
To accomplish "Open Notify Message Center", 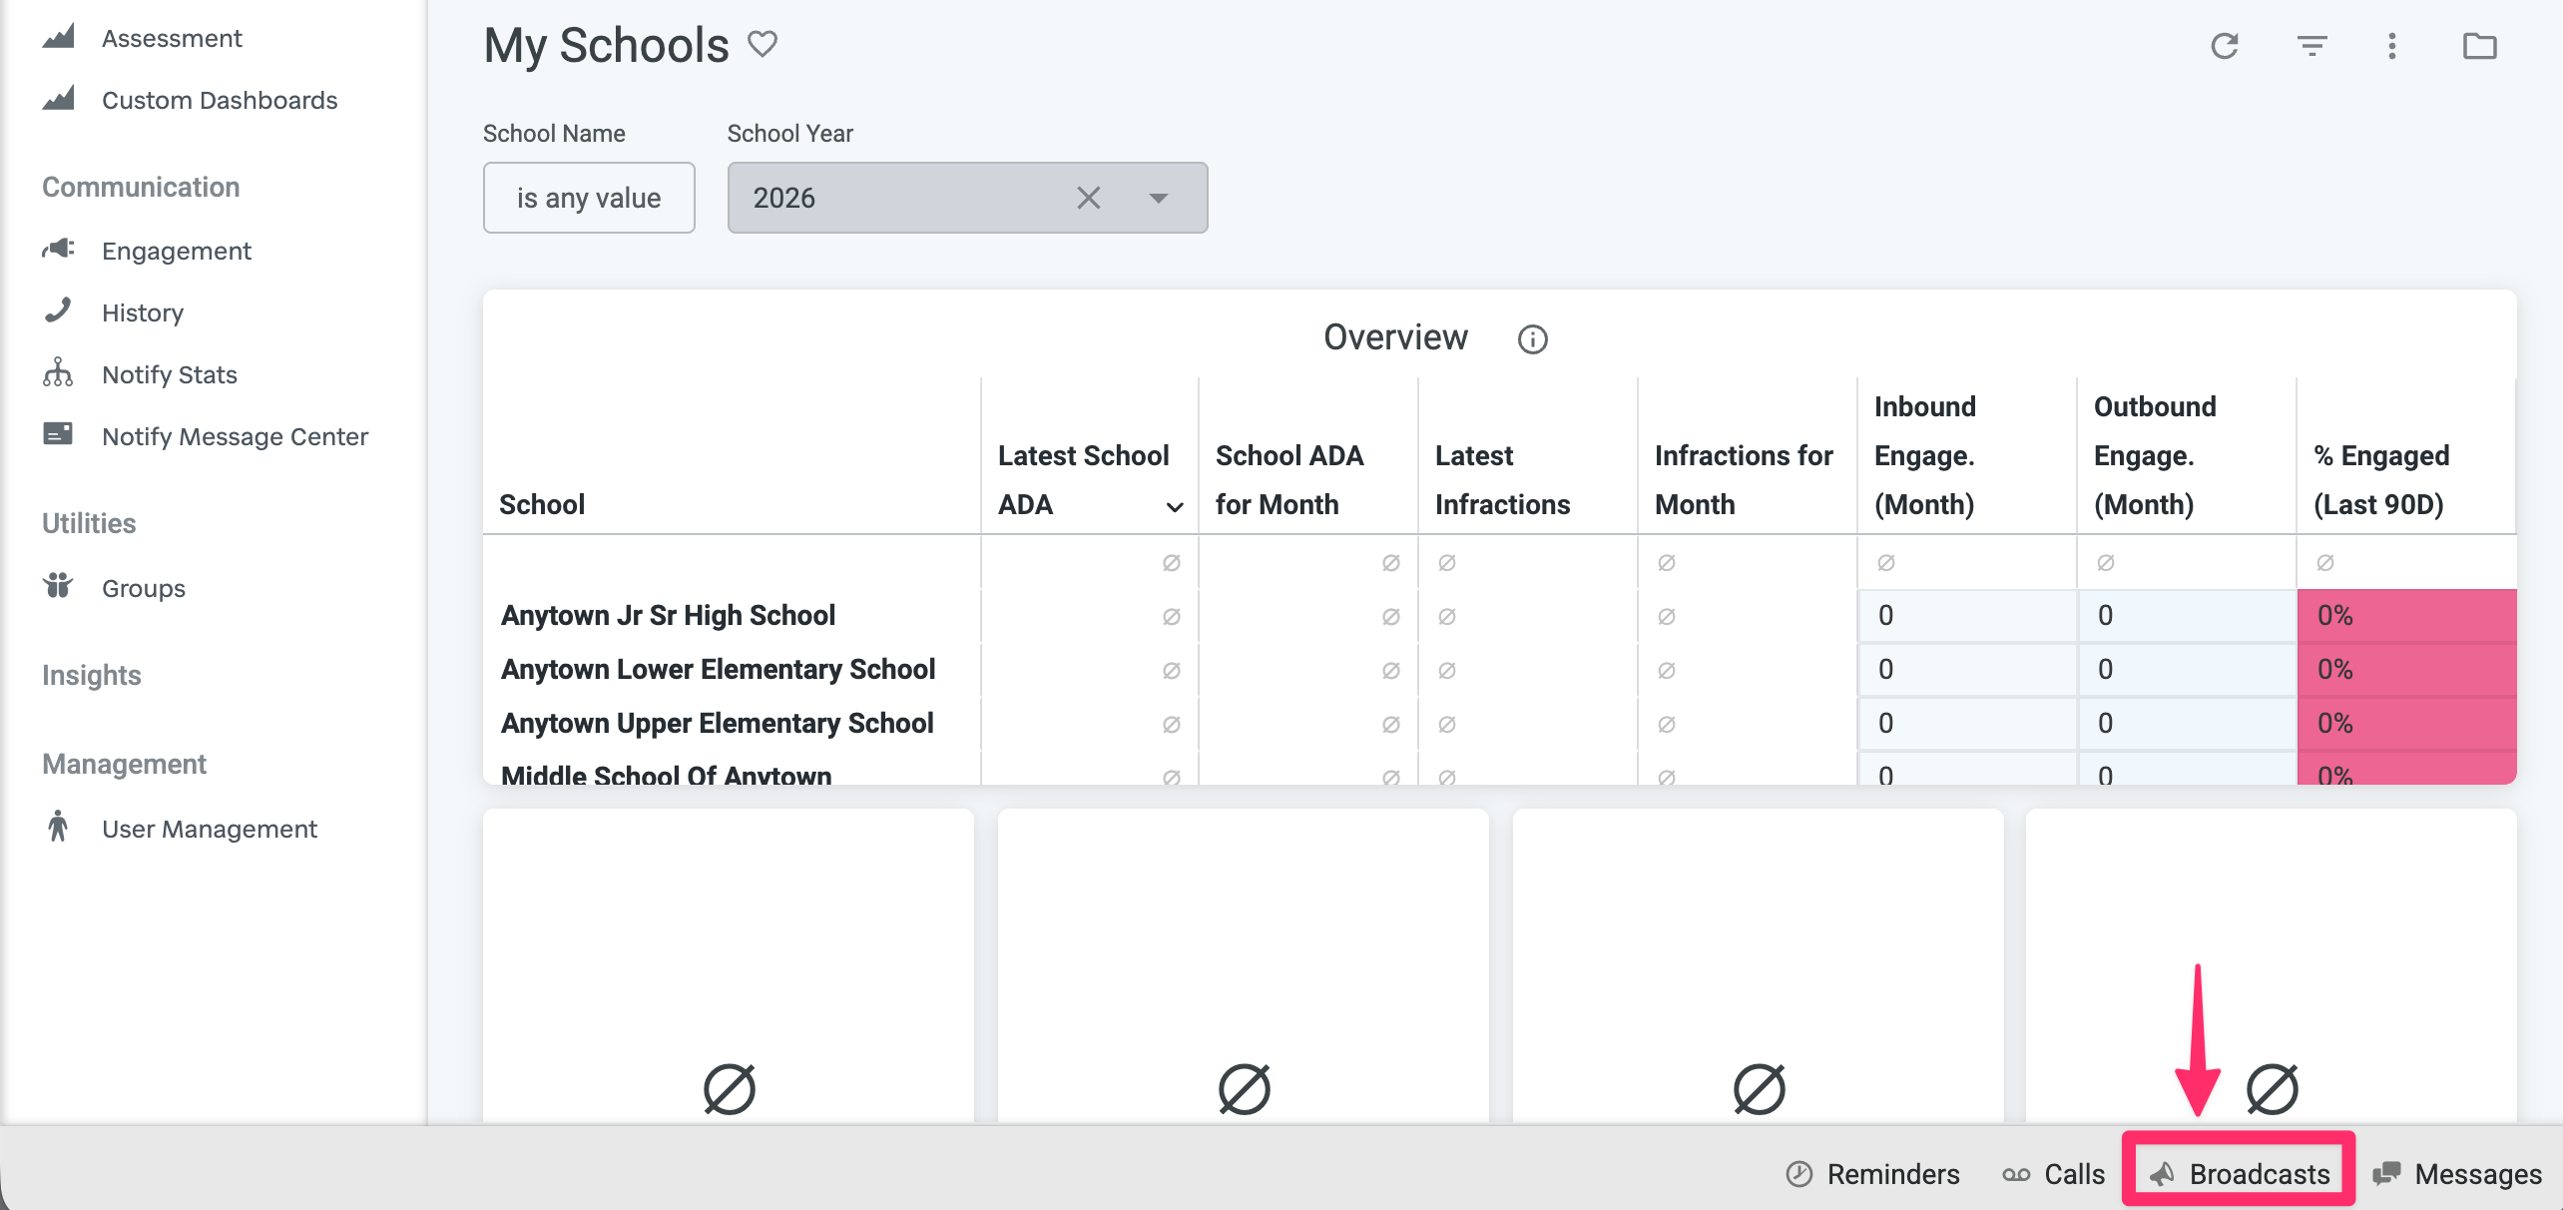I will pyautogui.click(x=235, y=436).
